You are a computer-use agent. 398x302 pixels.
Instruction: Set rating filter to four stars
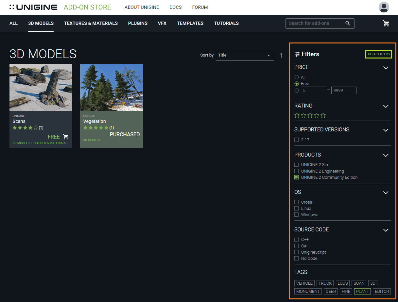(x=317, y=115)
